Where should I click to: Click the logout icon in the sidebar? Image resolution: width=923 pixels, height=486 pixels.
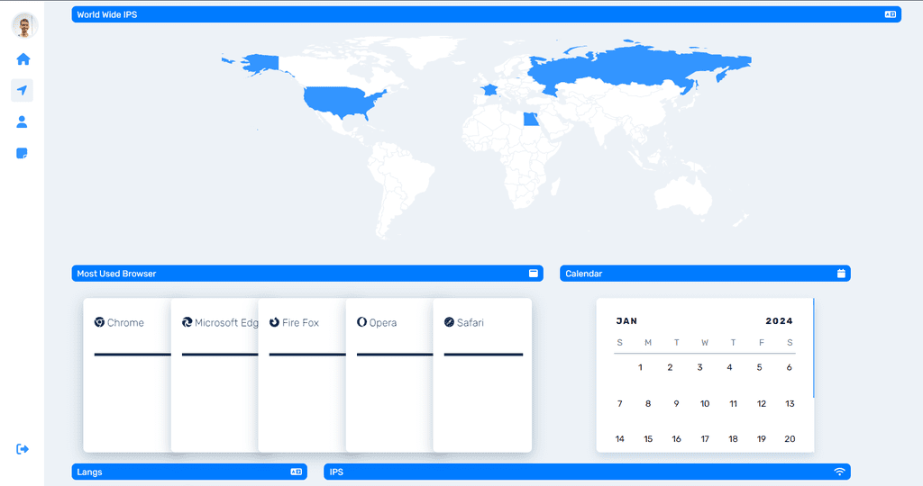point(23,449)
